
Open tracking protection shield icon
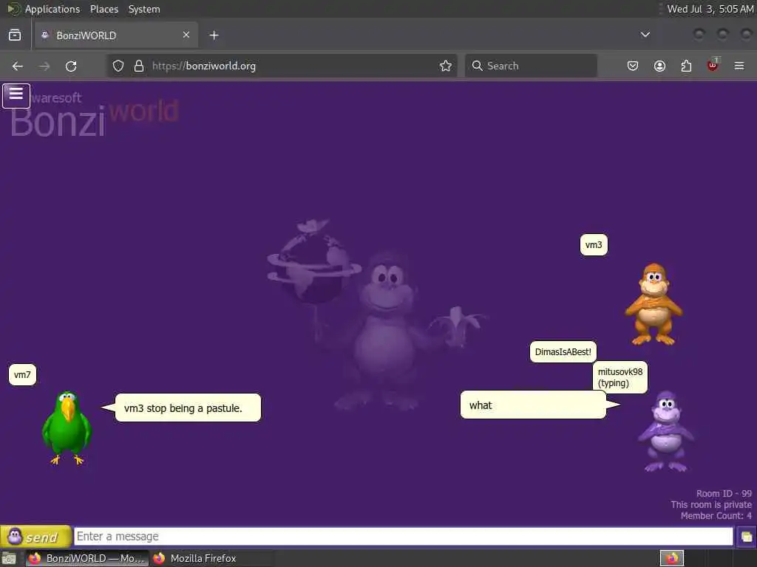coord(118,66)
